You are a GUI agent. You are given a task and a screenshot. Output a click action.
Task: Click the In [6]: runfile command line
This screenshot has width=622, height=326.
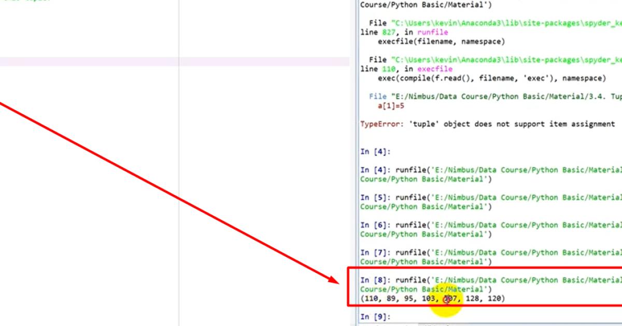[x=491, y=225]
